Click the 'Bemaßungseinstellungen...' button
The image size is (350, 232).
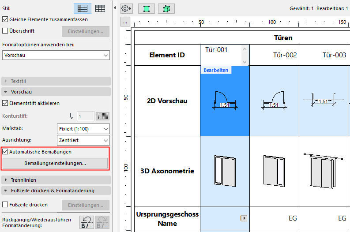(55, 163)
